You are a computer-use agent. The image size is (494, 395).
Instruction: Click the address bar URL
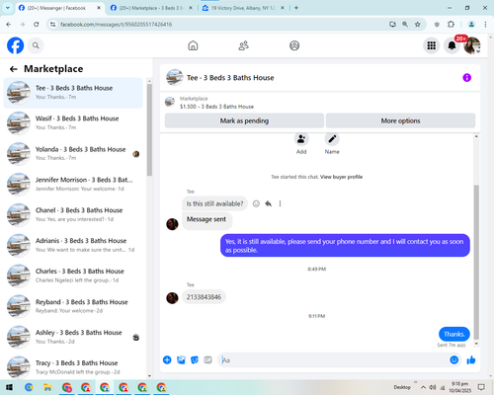(116, 25)
